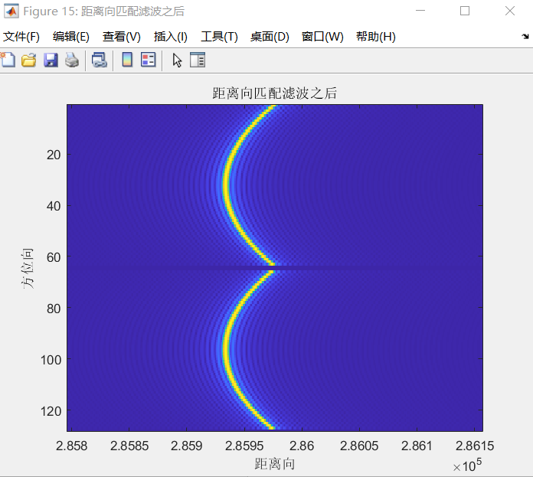Open the 帮助(H) menu

(376, 36)
